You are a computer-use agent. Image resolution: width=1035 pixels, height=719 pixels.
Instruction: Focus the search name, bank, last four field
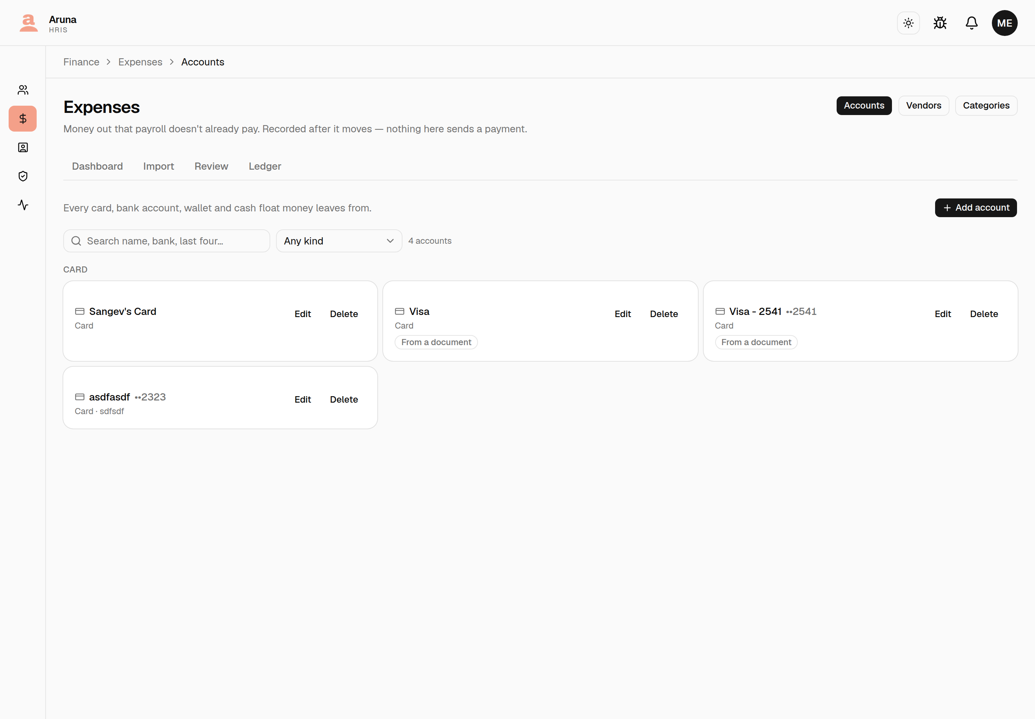(x=167, y=241)
